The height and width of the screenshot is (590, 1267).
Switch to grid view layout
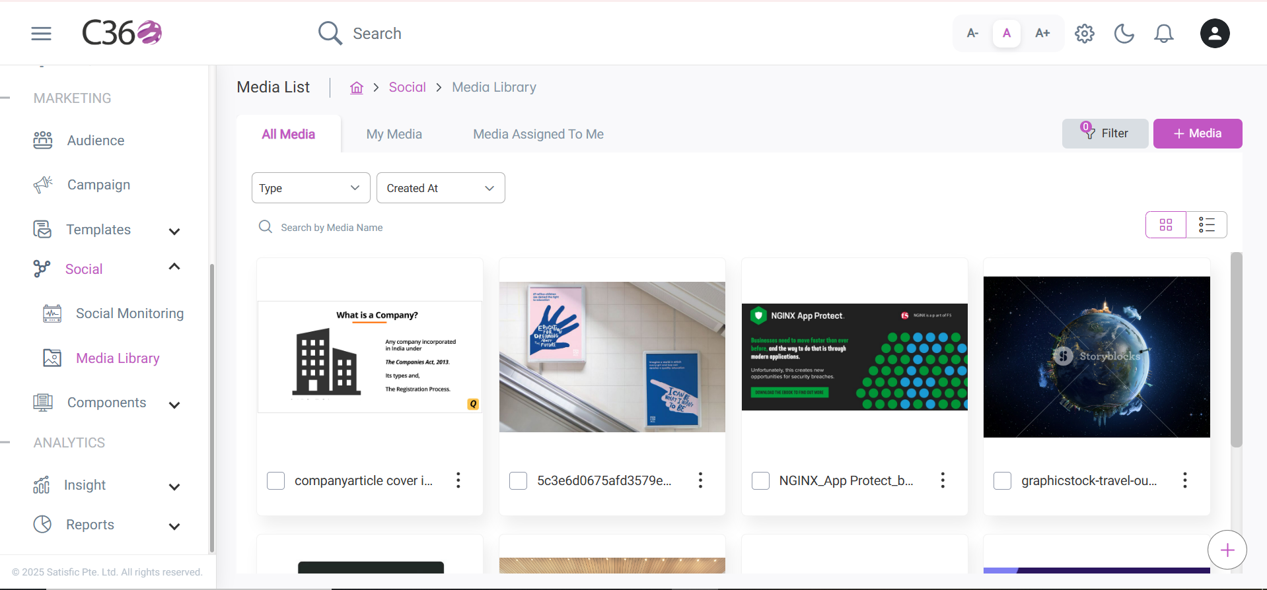[x=1166, y=225]
